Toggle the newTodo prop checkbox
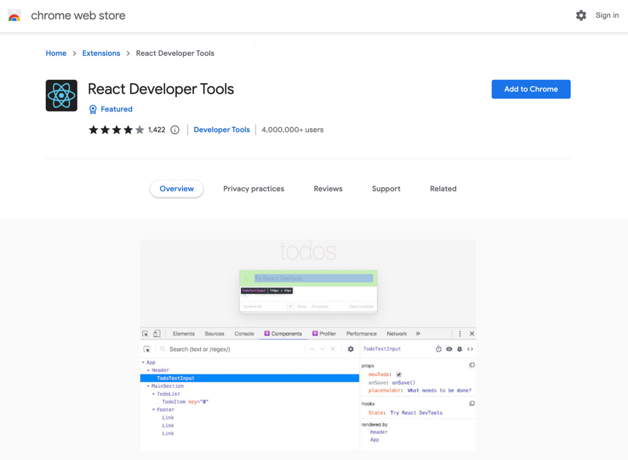 tap(399, 375)
